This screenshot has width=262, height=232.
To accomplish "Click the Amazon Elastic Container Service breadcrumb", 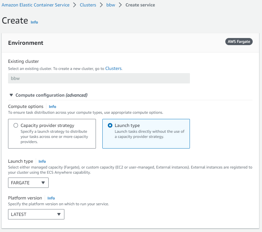I will [x=35, y=5].
